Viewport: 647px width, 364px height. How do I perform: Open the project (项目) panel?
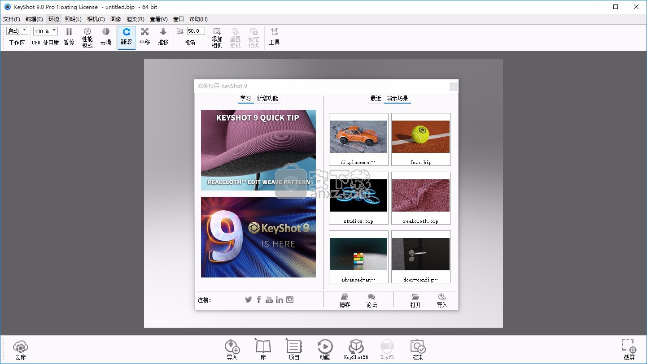coord(294,350)
